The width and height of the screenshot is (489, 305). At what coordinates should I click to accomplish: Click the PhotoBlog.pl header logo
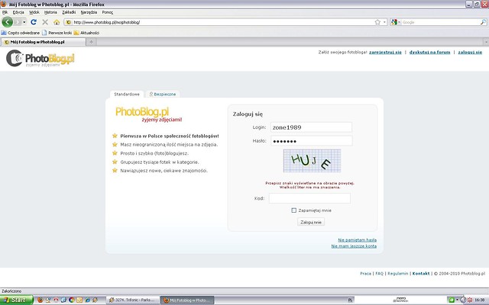[40, 58]
